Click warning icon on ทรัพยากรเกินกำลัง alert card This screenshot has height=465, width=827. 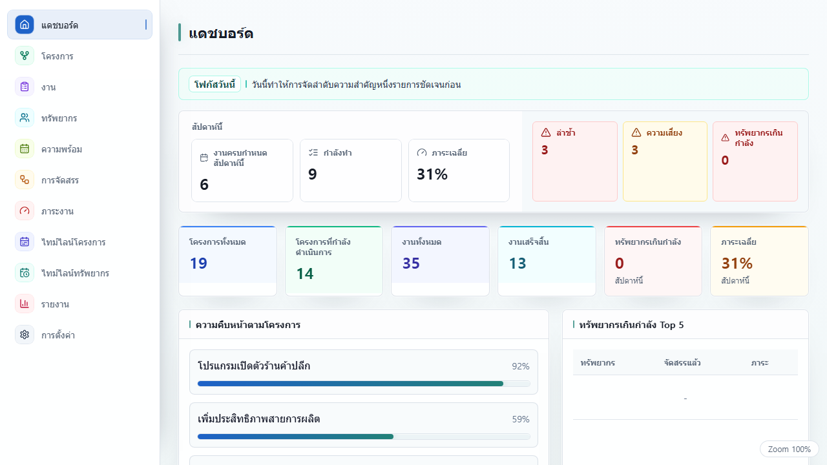(x=726, y=138)
